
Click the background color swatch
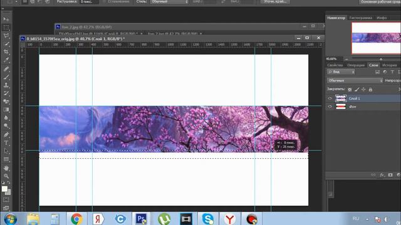[x=9, y=192]
